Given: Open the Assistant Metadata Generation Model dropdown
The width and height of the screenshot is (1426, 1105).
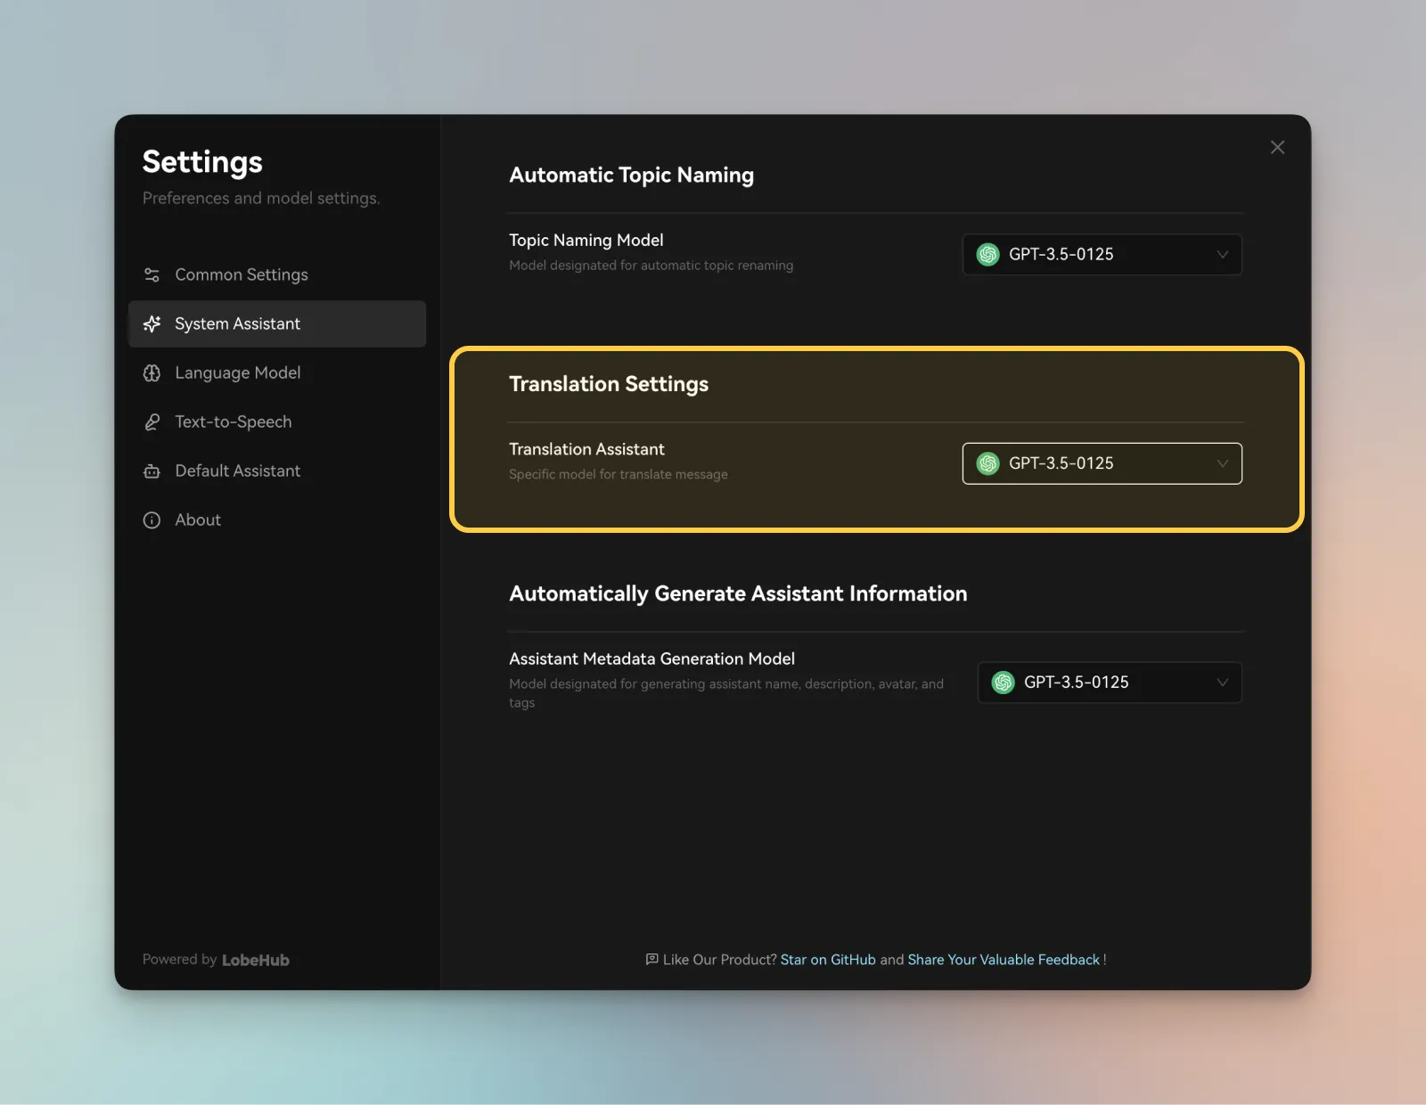Looking at the screenshot, I should pos(1110,683).
